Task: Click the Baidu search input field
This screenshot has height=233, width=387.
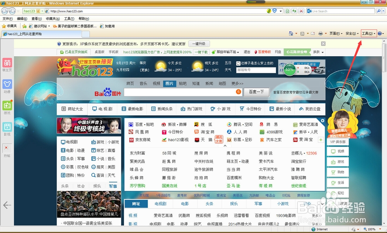Action: 183,92
